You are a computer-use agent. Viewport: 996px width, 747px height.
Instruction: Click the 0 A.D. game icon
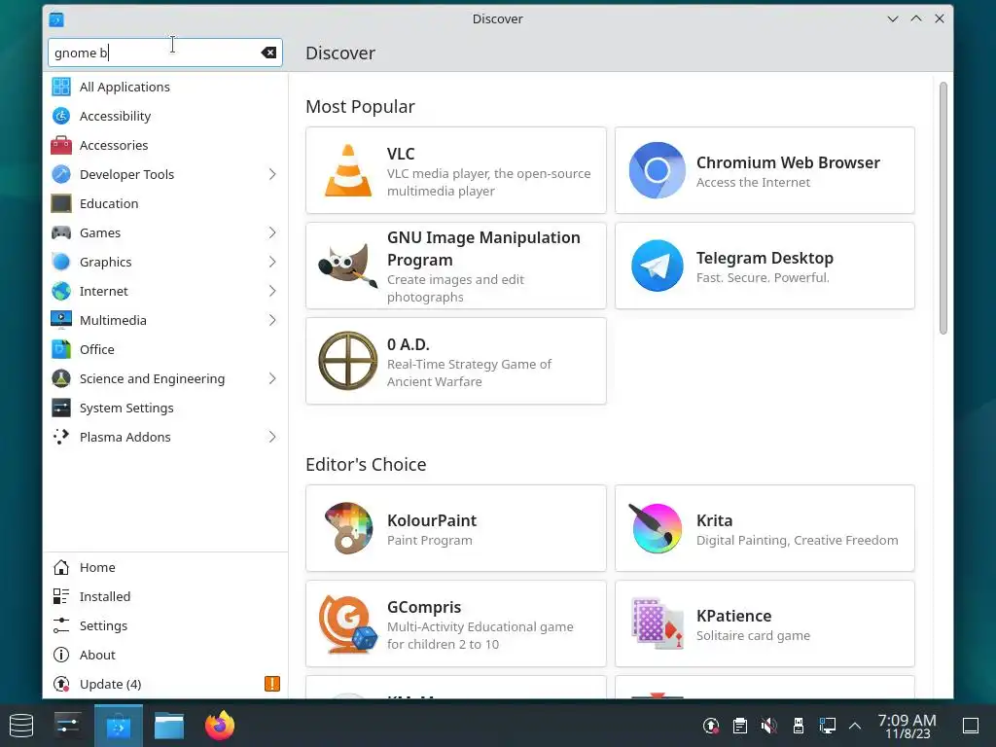point(348,361)
